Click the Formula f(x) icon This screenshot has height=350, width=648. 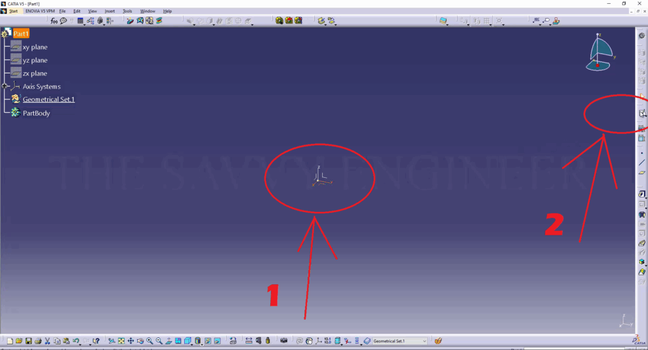pyautogui.click(x=54, y=21)
